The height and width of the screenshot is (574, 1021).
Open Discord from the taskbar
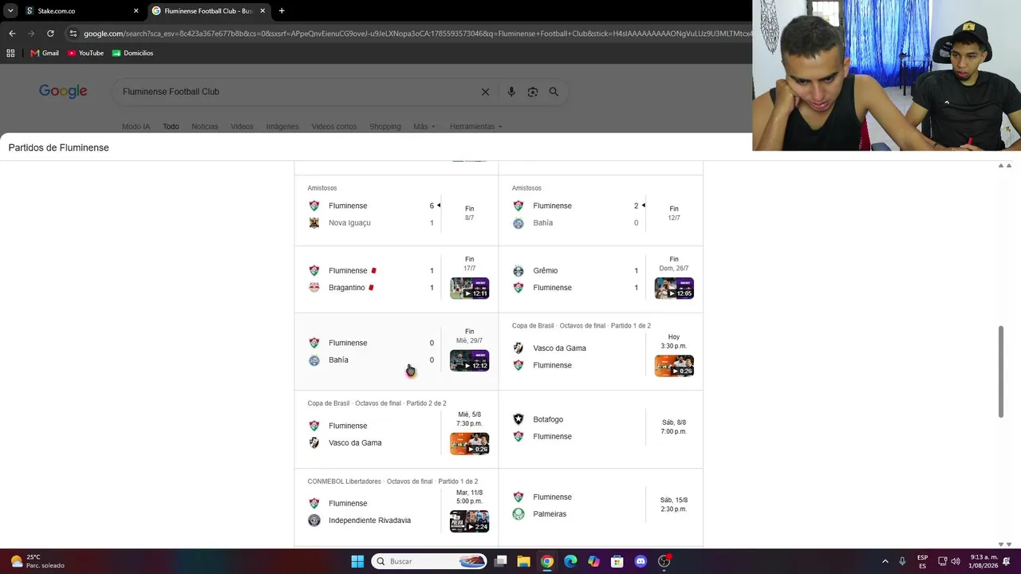pos(641,561)
